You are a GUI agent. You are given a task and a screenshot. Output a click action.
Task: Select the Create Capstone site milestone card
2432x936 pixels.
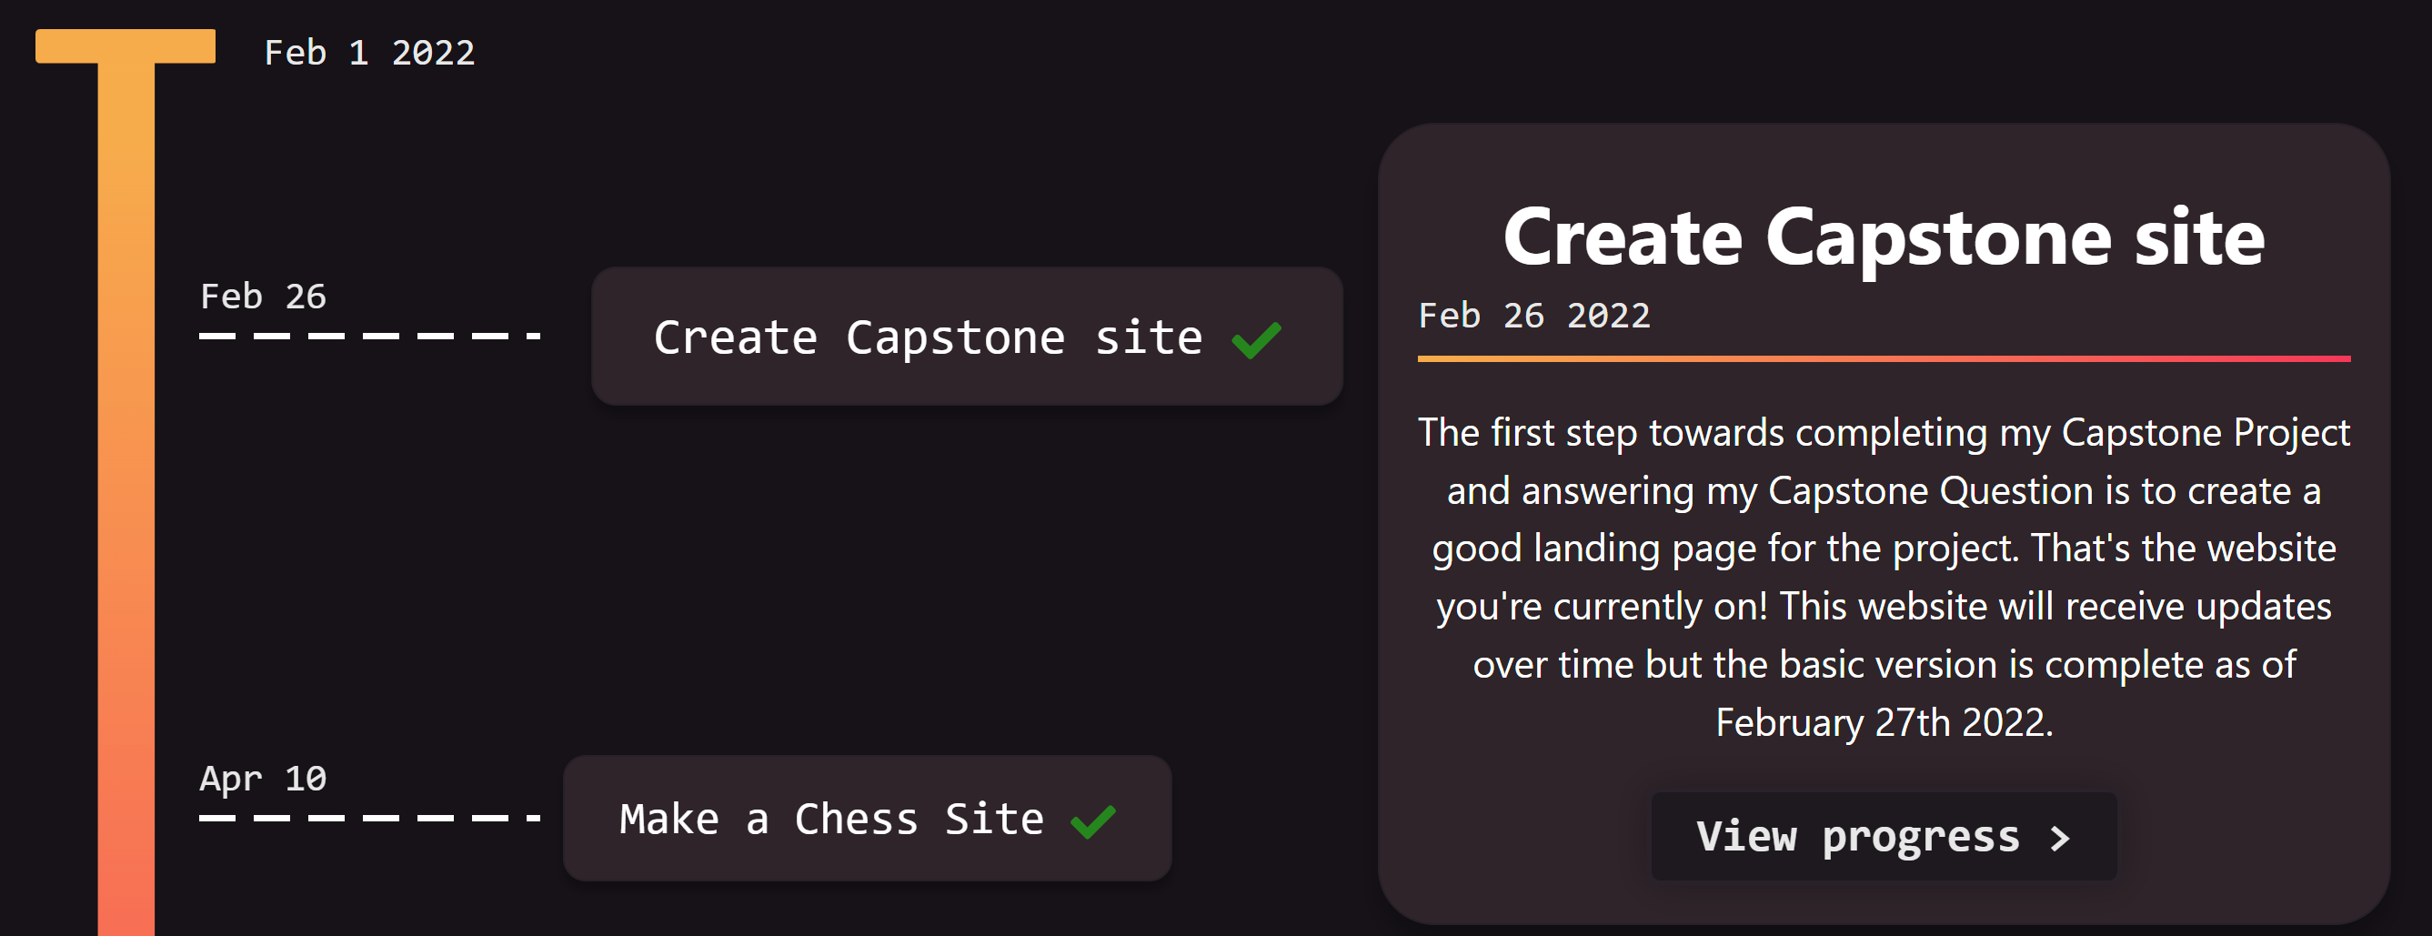[x=967, y=337]
